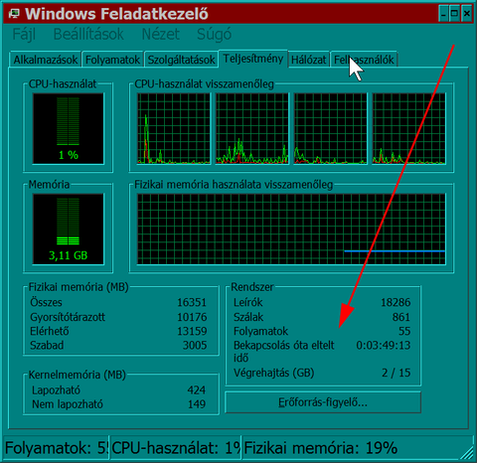Click the Memória 3,11 GB gauge
Screen dimensions: 477x463
click(69, 229)
